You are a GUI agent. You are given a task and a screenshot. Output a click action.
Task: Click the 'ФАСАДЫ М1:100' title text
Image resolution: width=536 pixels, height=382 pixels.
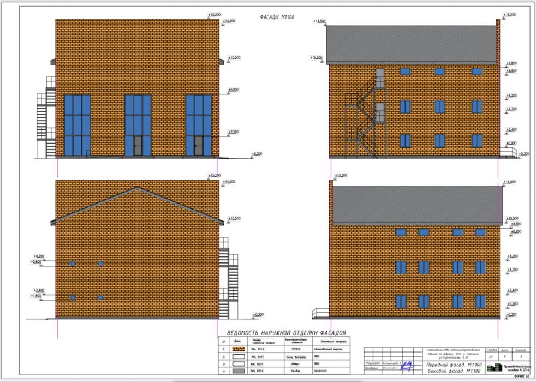[x=277, y=17]
